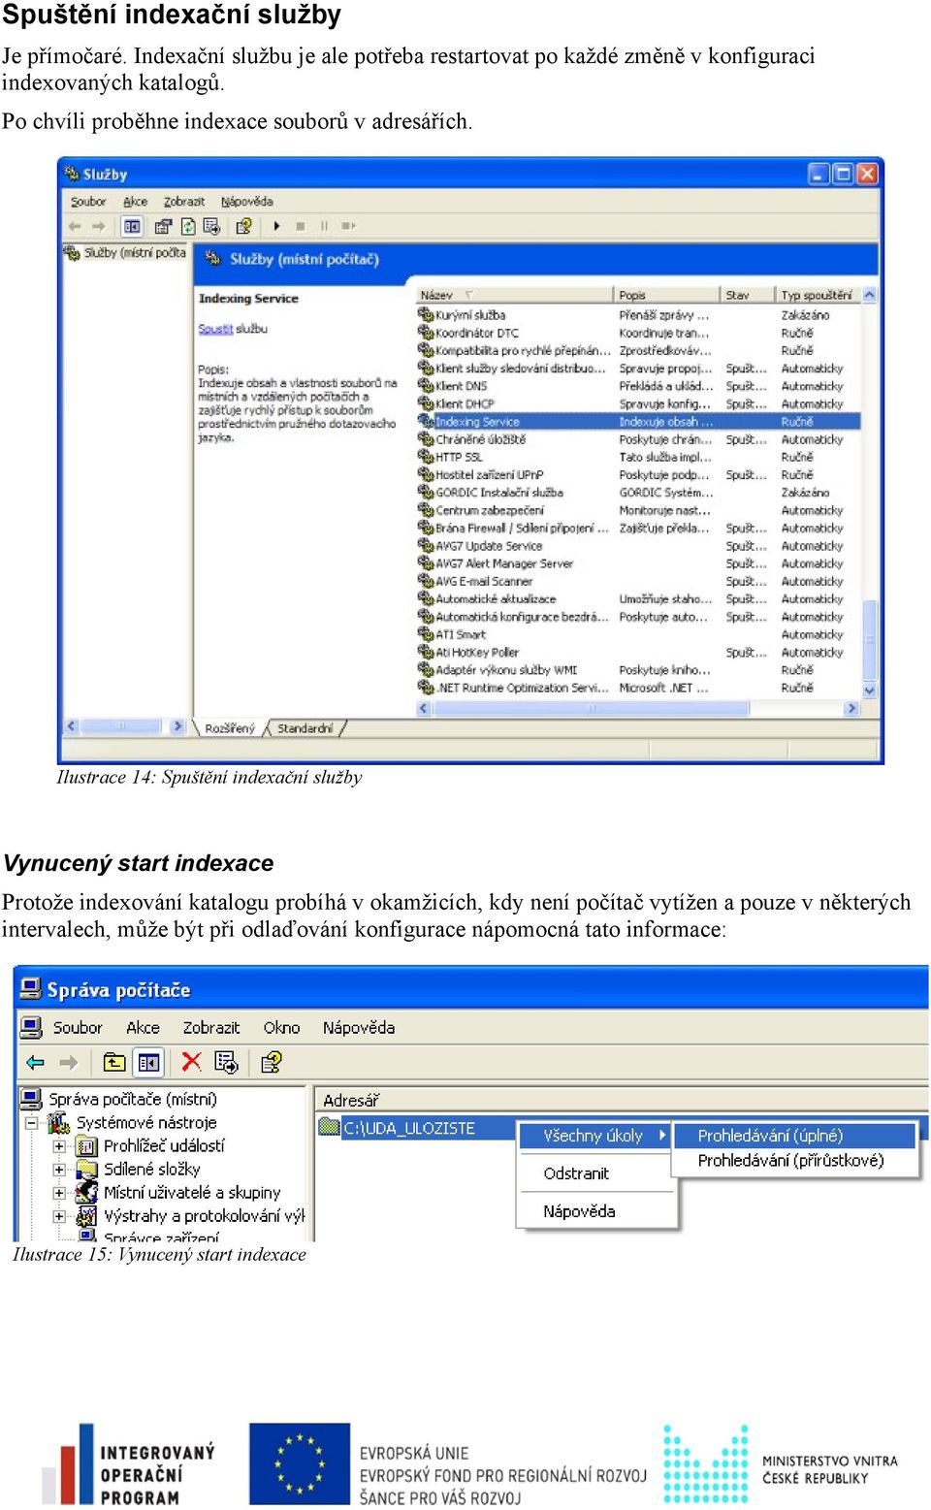Select Správa počítače (místní) root node
931x1510 pixels.
119,1100
